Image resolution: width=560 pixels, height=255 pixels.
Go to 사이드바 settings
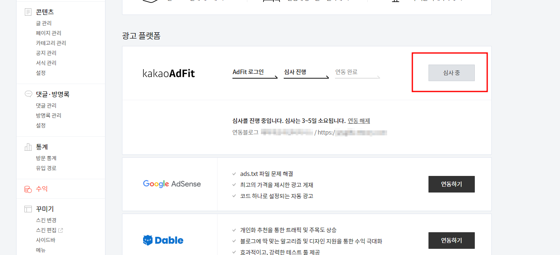click(45, 240)
